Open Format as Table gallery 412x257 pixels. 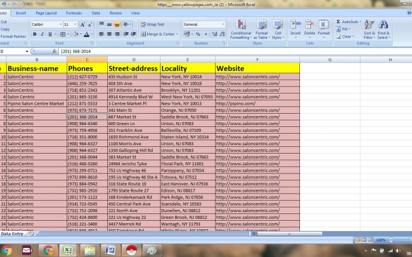(262, 30)
